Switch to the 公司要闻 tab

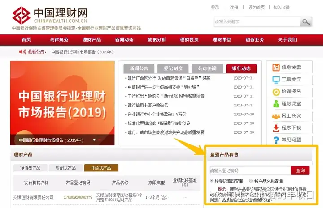click(x=207, y=68)
